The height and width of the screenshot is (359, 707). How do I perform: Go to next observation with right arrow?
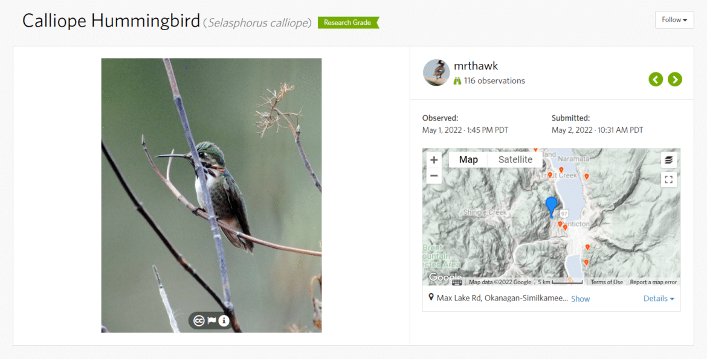click(x=675, y=79)
